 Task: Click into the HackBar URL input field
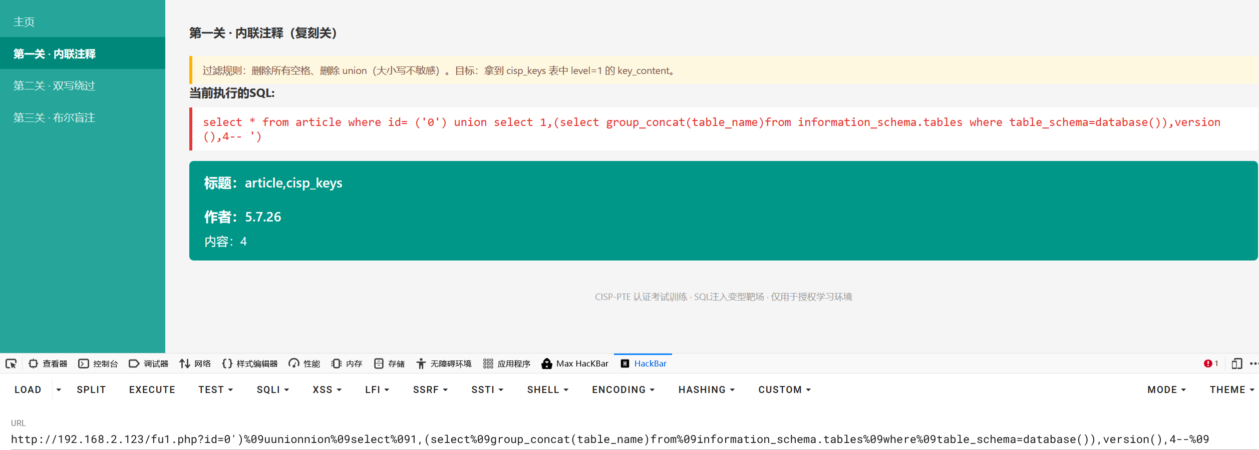point(634,439)
